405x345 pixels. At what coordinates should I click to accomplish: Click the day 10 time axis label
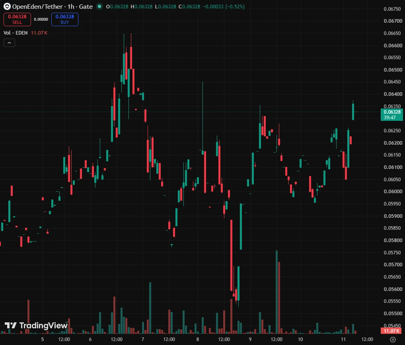click(x=300, y=339)
